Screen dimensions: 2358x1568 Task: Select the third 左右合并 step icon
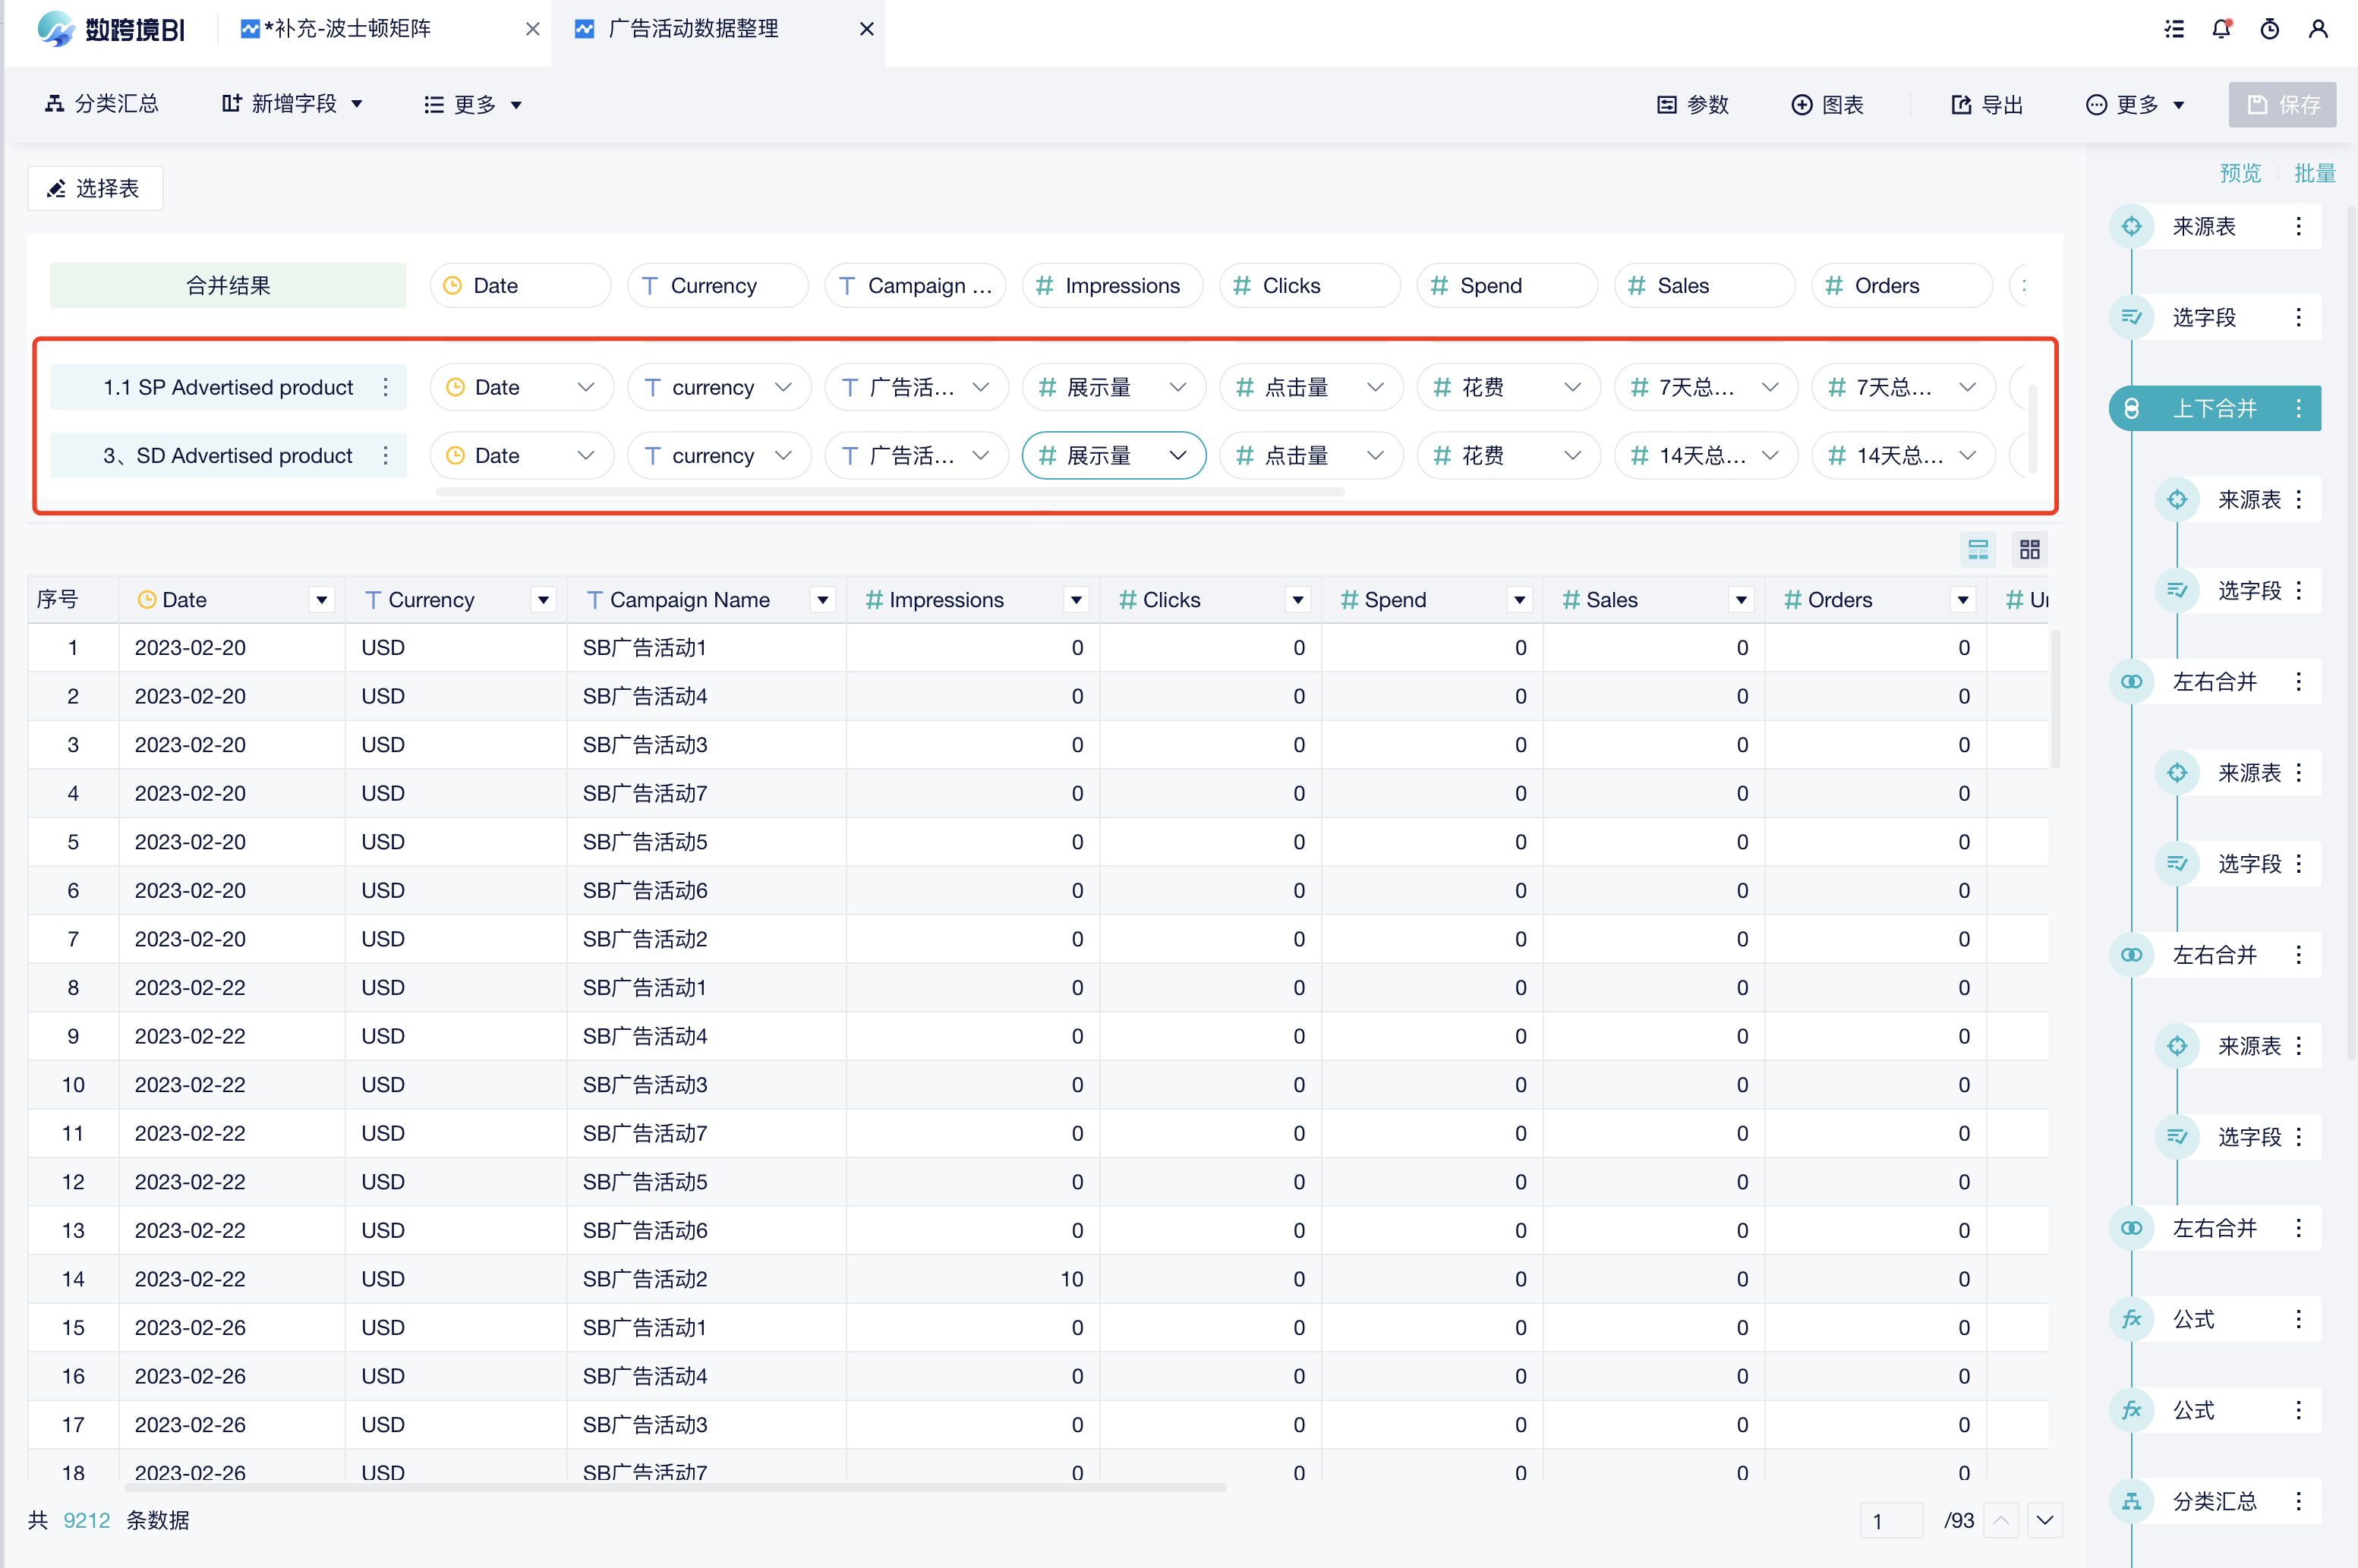(x=2132, y=1228)
